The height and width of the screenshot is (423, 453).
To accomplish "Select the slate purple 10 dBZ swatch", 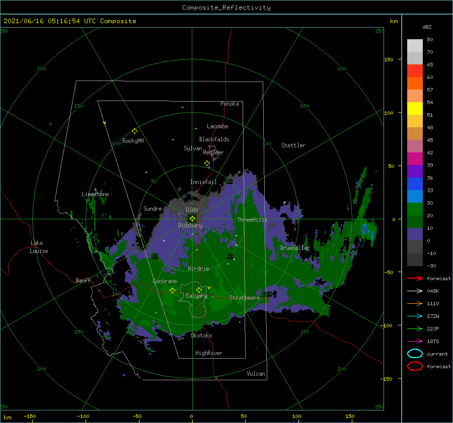I will point(415,234).
